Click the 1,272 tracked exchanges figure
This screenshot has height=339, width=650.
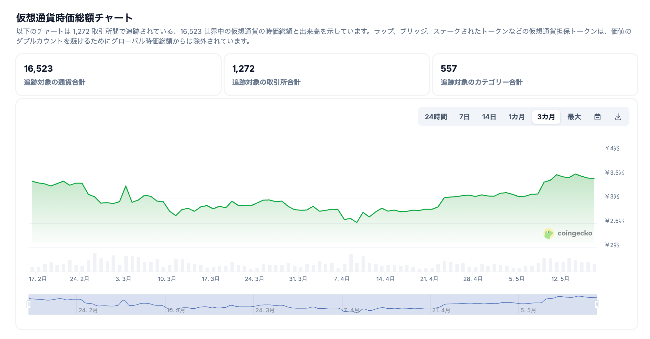(243, 68)
